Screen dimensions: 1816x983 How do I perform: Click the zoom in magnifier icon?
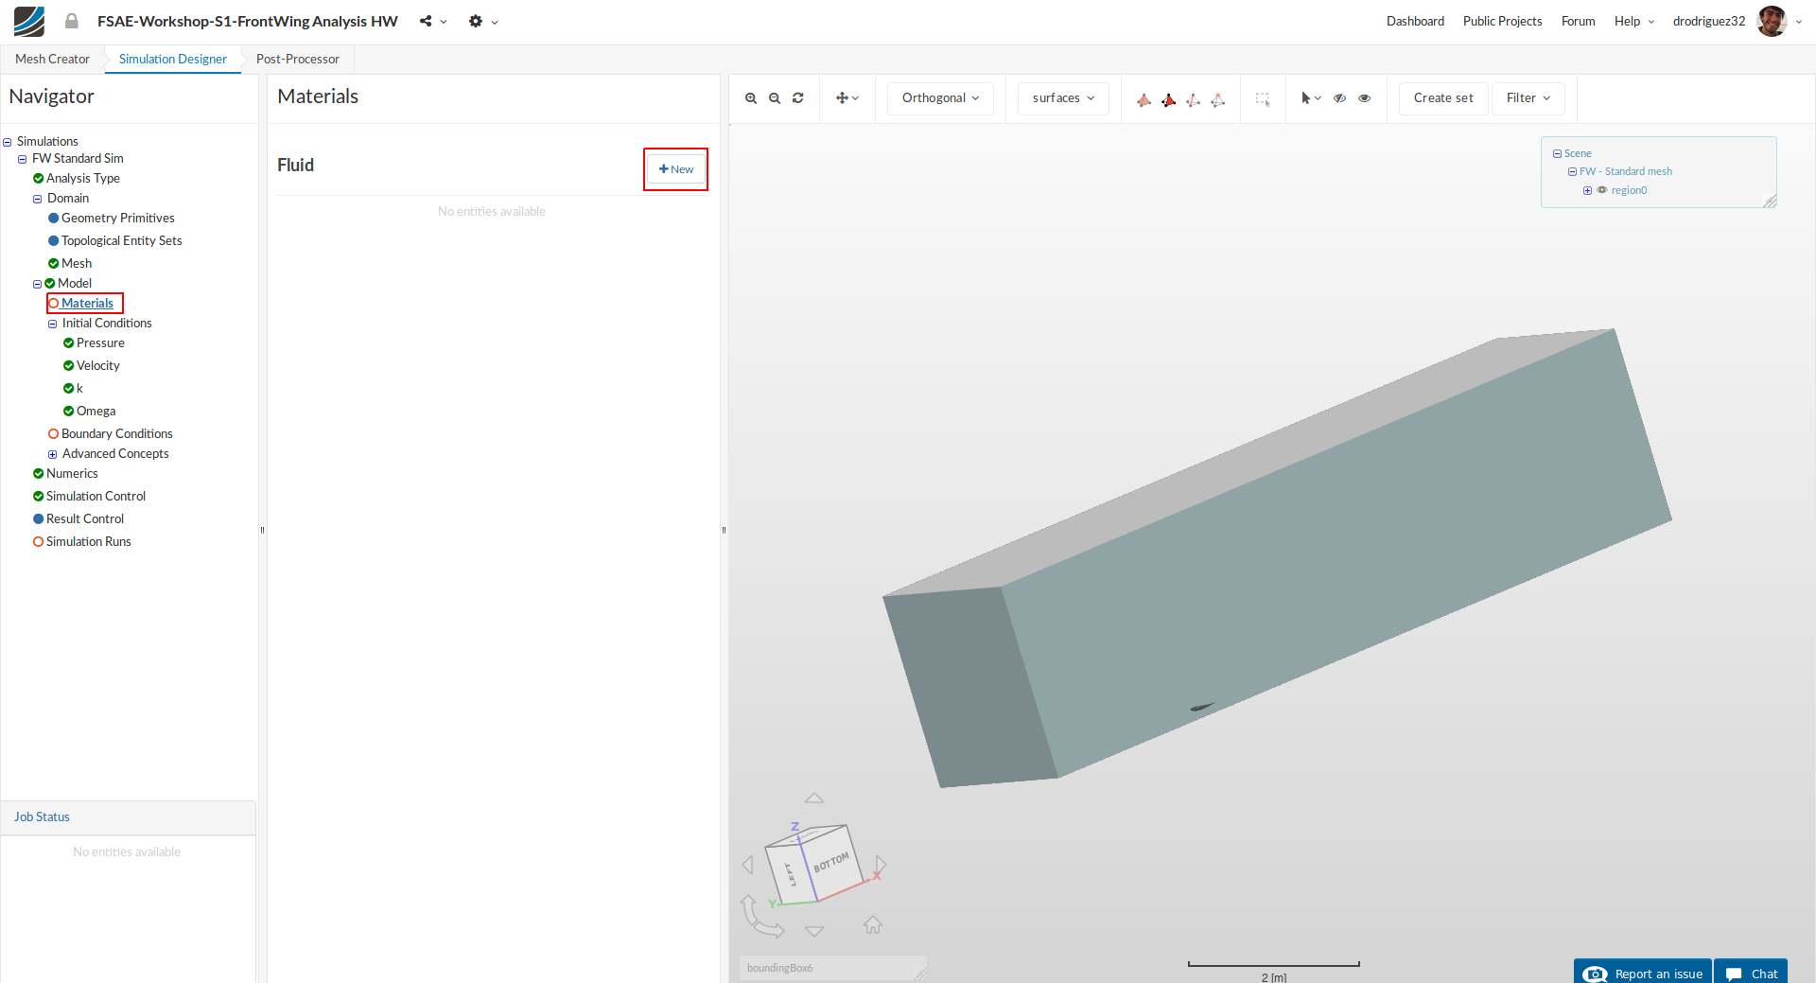751,98
